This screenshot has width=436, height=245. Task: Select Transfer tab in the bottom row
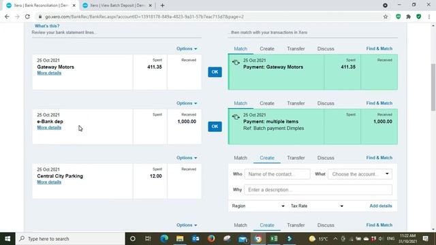[296, 225]
